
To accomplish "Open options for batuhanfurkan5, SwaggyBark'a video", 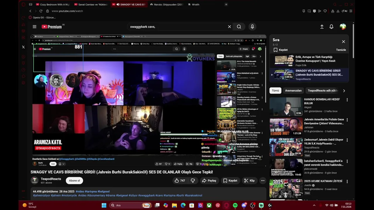I will click(347, 161).
